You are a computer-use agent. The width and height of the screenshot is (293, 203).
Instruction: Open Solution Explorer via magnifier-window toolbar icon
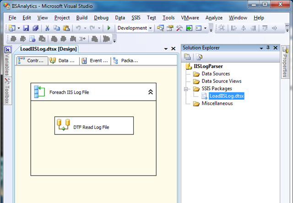coord(160,28)
